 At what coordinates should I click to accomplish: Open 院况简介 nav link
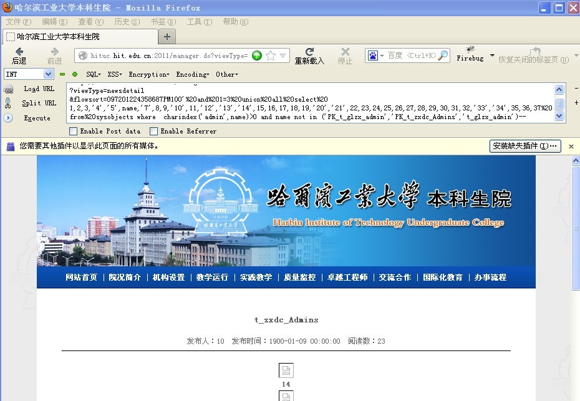(125, 278)
